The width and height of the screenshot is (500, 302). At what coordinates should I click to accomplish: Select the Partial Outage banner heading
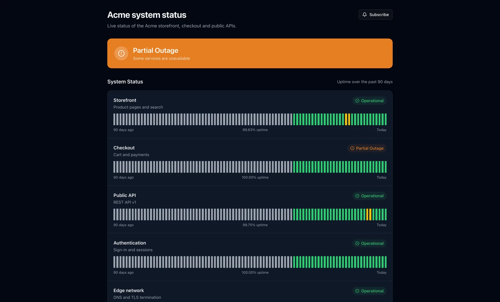point(156,50)
